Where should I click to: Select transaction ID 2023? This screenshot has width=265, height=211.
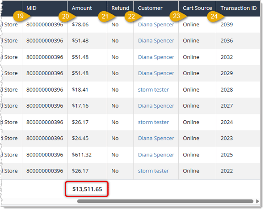click(x=227, y=138)
